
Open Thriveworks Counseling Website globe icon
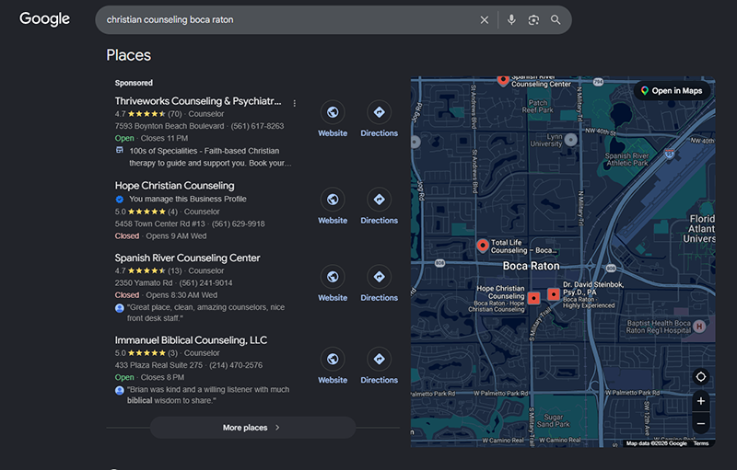click(333, 112)
